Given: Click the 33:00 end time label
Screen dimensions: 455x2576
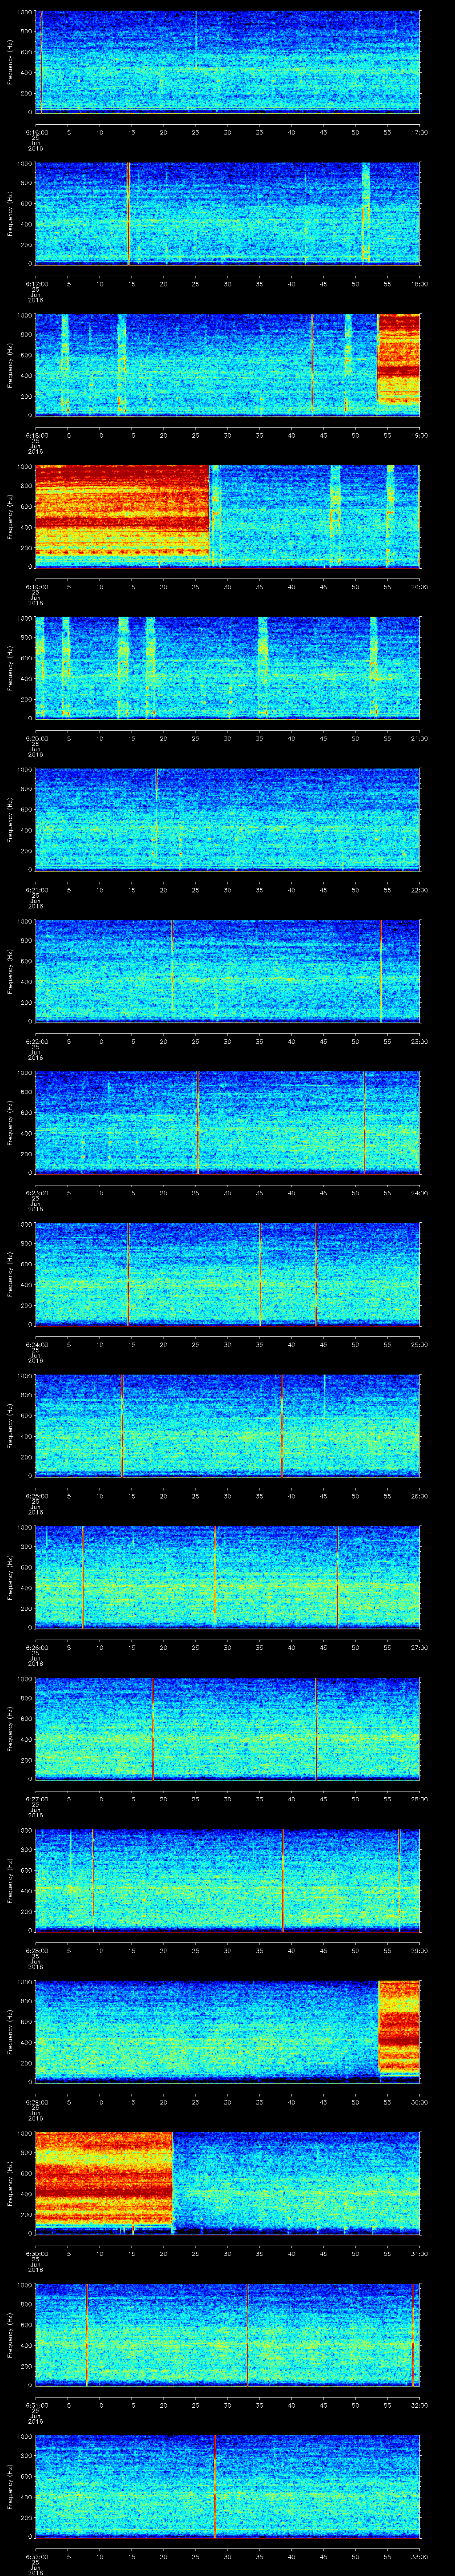Looking at the screenshot, I should click(419, 2556).
